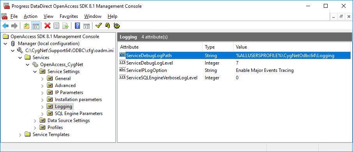Select the oadm.ini path tree item

tap(69, 51)
